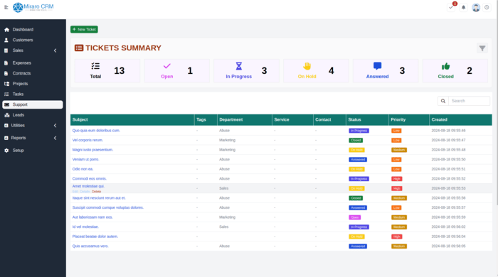The image size is (498, 277).
Task: Expand the Reports submenu chevron
Action: point(55,138)
